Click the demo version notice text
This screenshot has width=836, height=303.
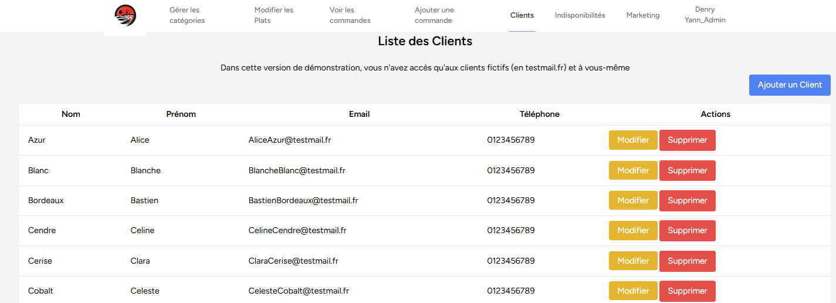425,68
